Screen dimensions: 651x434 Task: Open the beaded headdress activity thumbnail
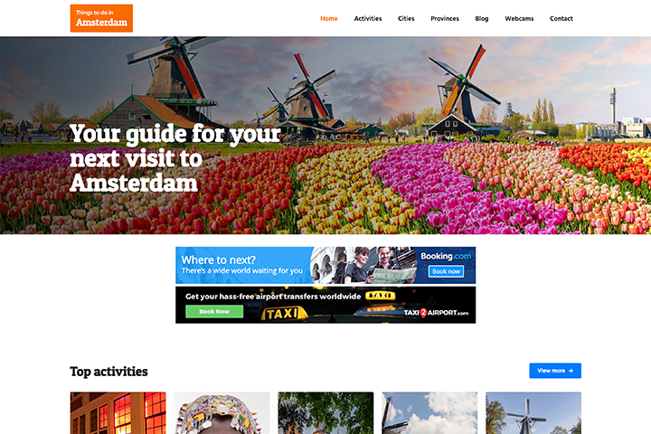[x=222, y=413]
